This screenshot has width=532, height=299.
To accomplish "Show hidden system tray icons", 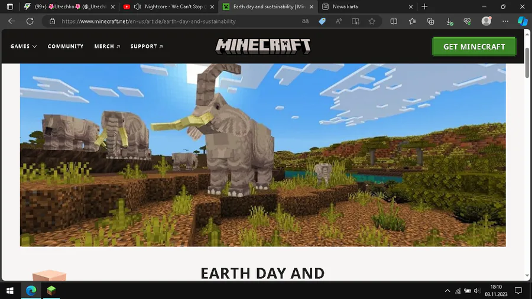I will [x=447, y=291].
